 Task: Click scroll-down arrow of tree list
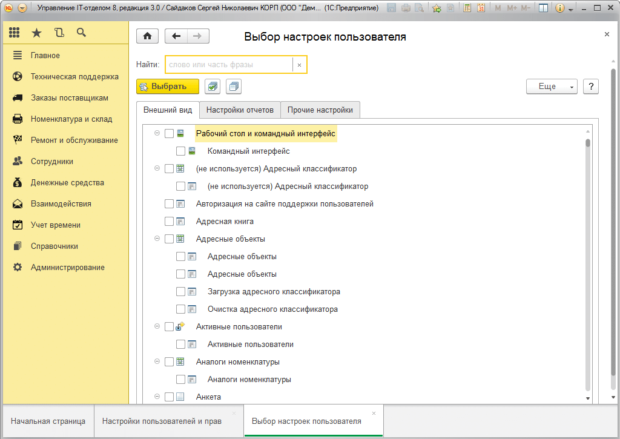click(588, 398)
